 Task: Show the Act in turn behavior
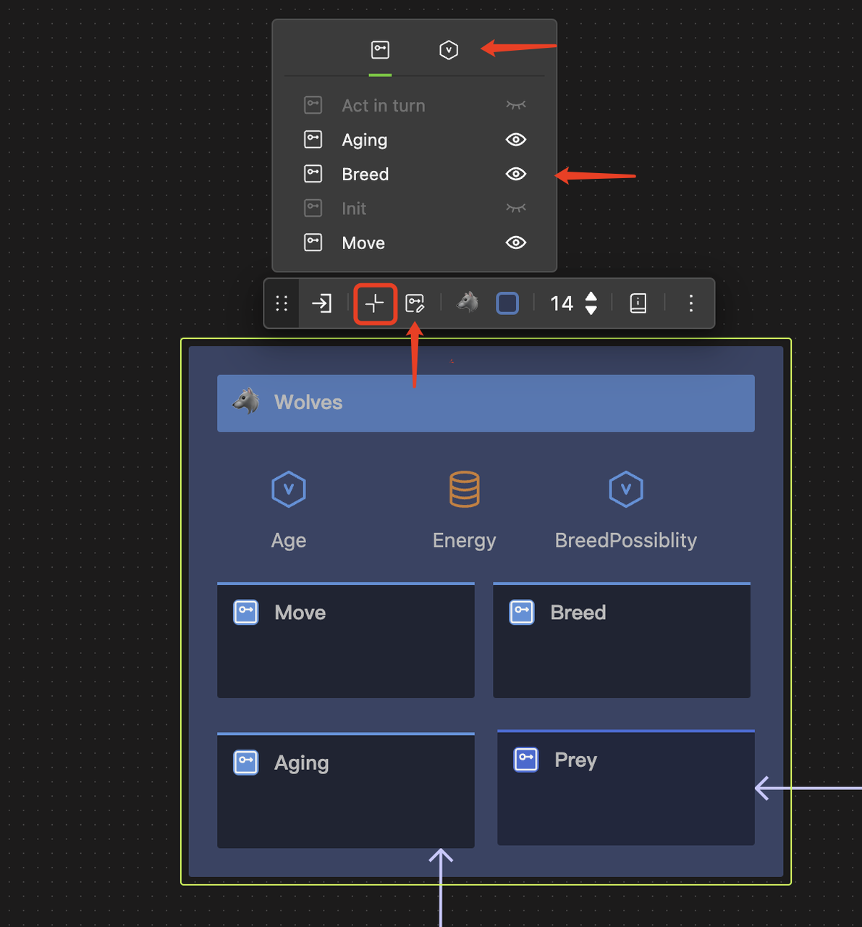515,106
